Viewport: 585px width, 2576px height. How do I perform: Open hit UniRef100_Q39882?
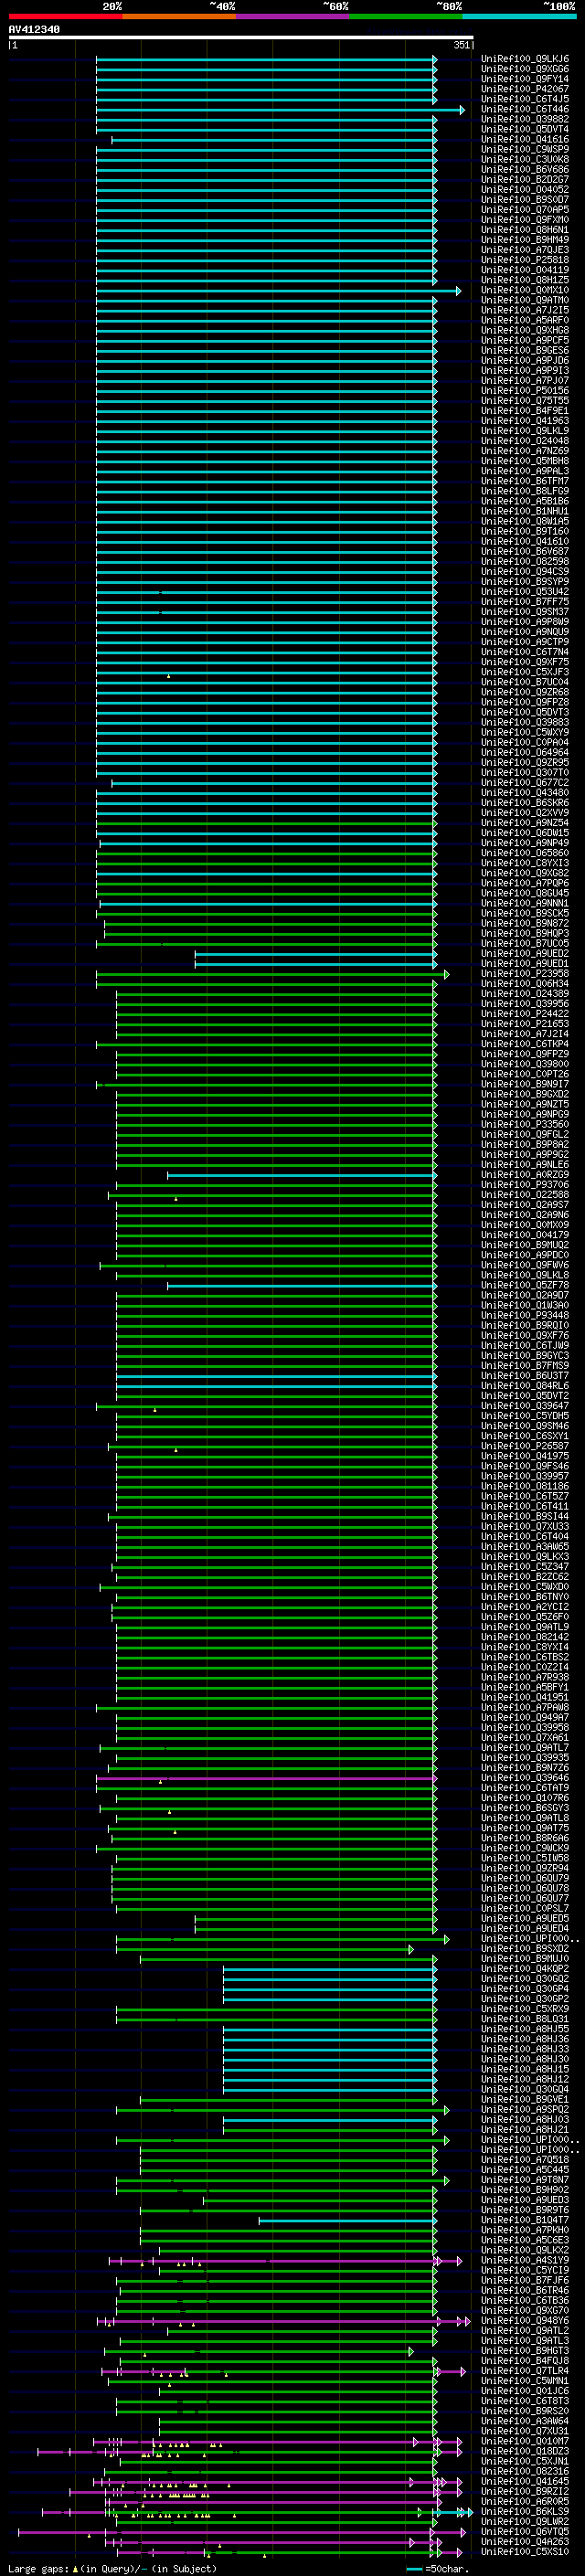tap(525, 119)
